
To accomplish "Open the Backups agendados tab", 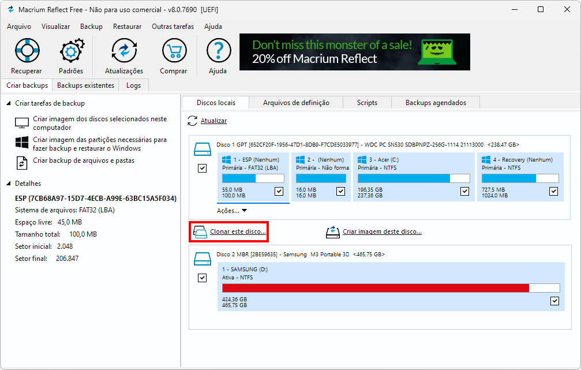I will pos(436,103).
